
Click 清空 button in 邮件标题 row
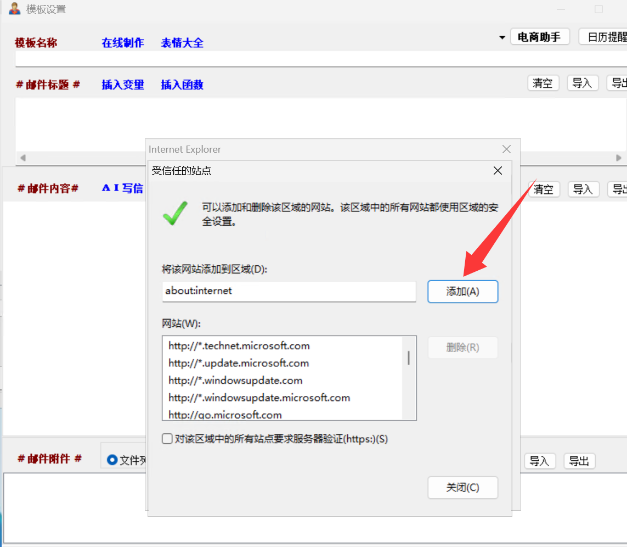coord(543,83)
